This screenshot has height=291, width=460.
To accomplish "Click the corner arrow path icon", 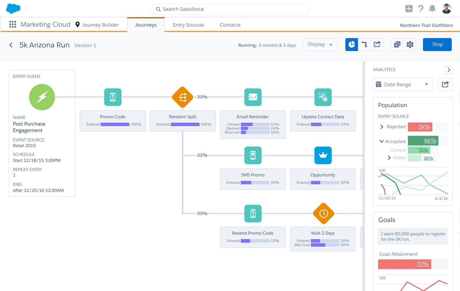I will pos(364,45).
